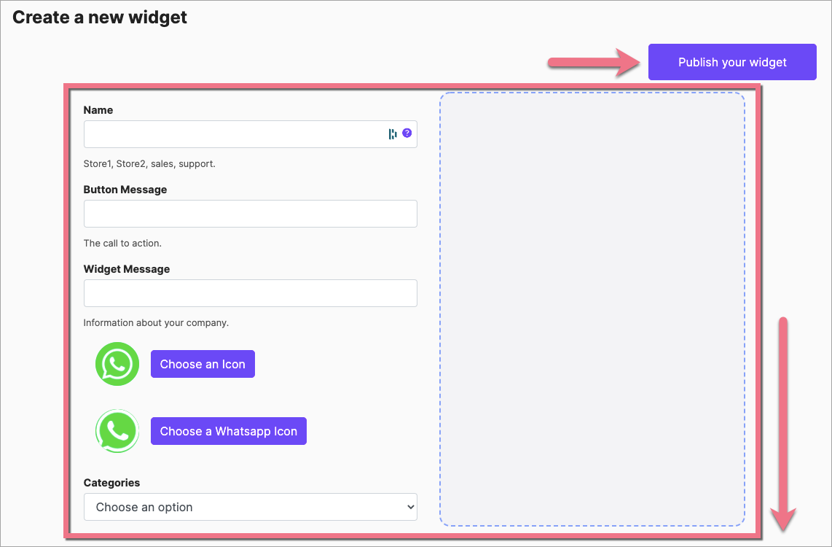This screenshot has width=832, height=547.
Task: Click the dashed widget preview area
Action: point(592,309)
